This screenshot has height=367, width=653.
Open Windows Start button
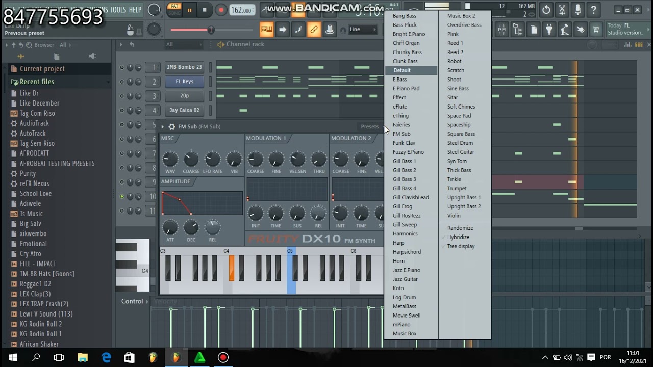[13, 357]
